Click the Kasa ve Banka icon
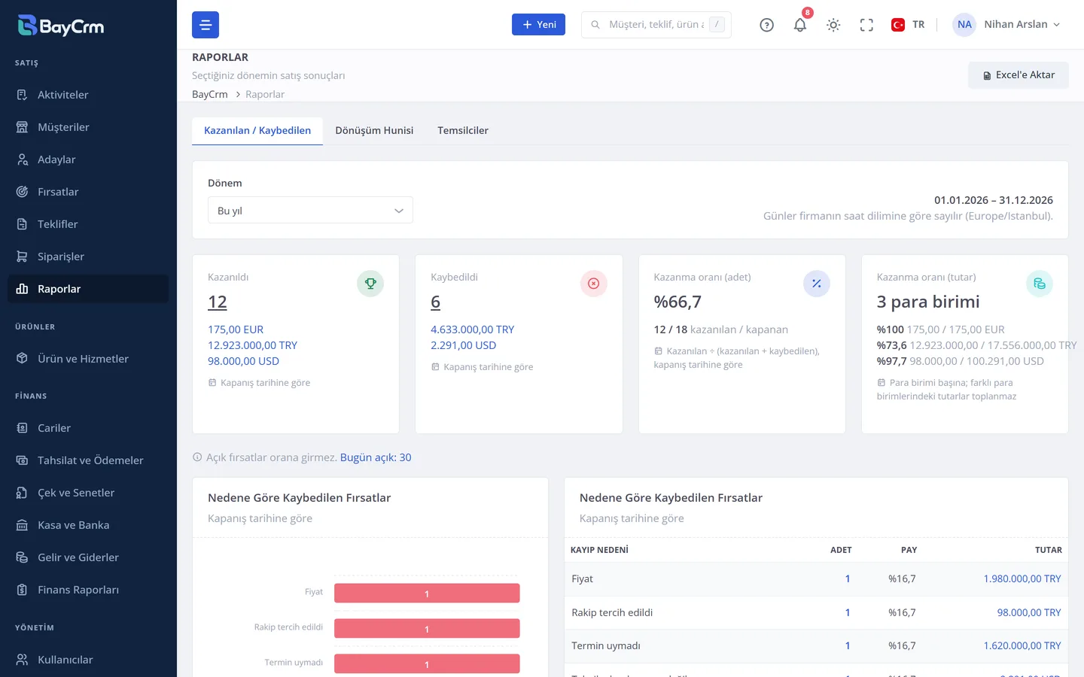The image size is (1084, 677). (23, 525)
